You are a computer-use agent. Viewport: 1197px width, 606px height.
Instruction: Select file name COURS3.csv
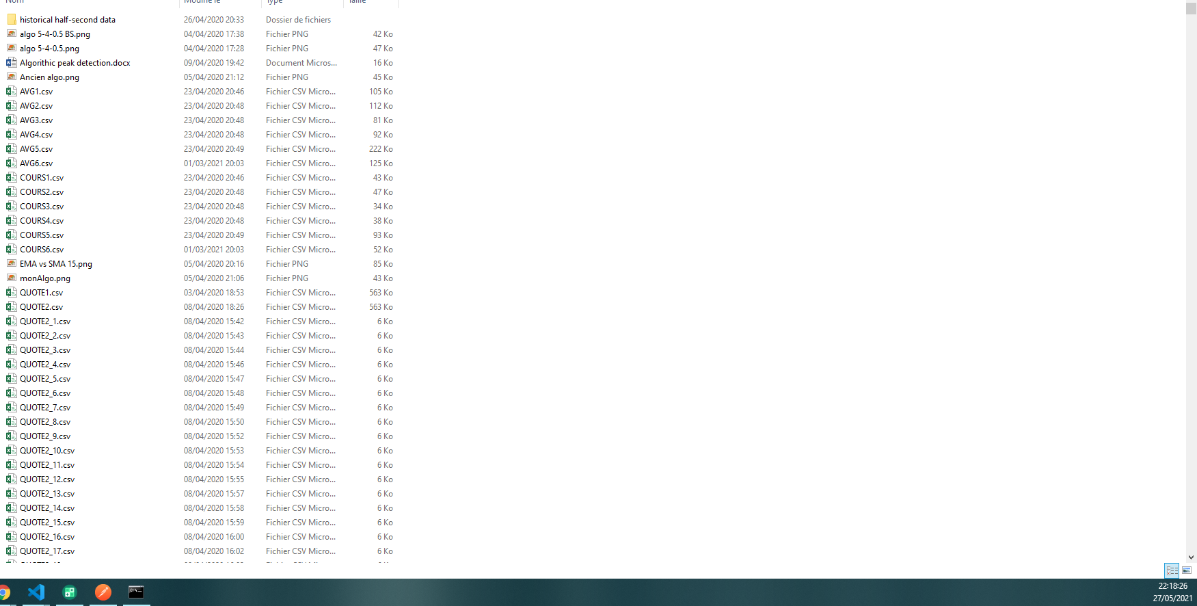pos(42,207)
